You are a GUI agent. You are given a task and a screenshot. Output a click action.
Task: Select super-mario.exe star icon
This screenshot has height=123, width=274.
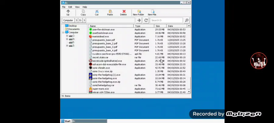pos(90,89)
